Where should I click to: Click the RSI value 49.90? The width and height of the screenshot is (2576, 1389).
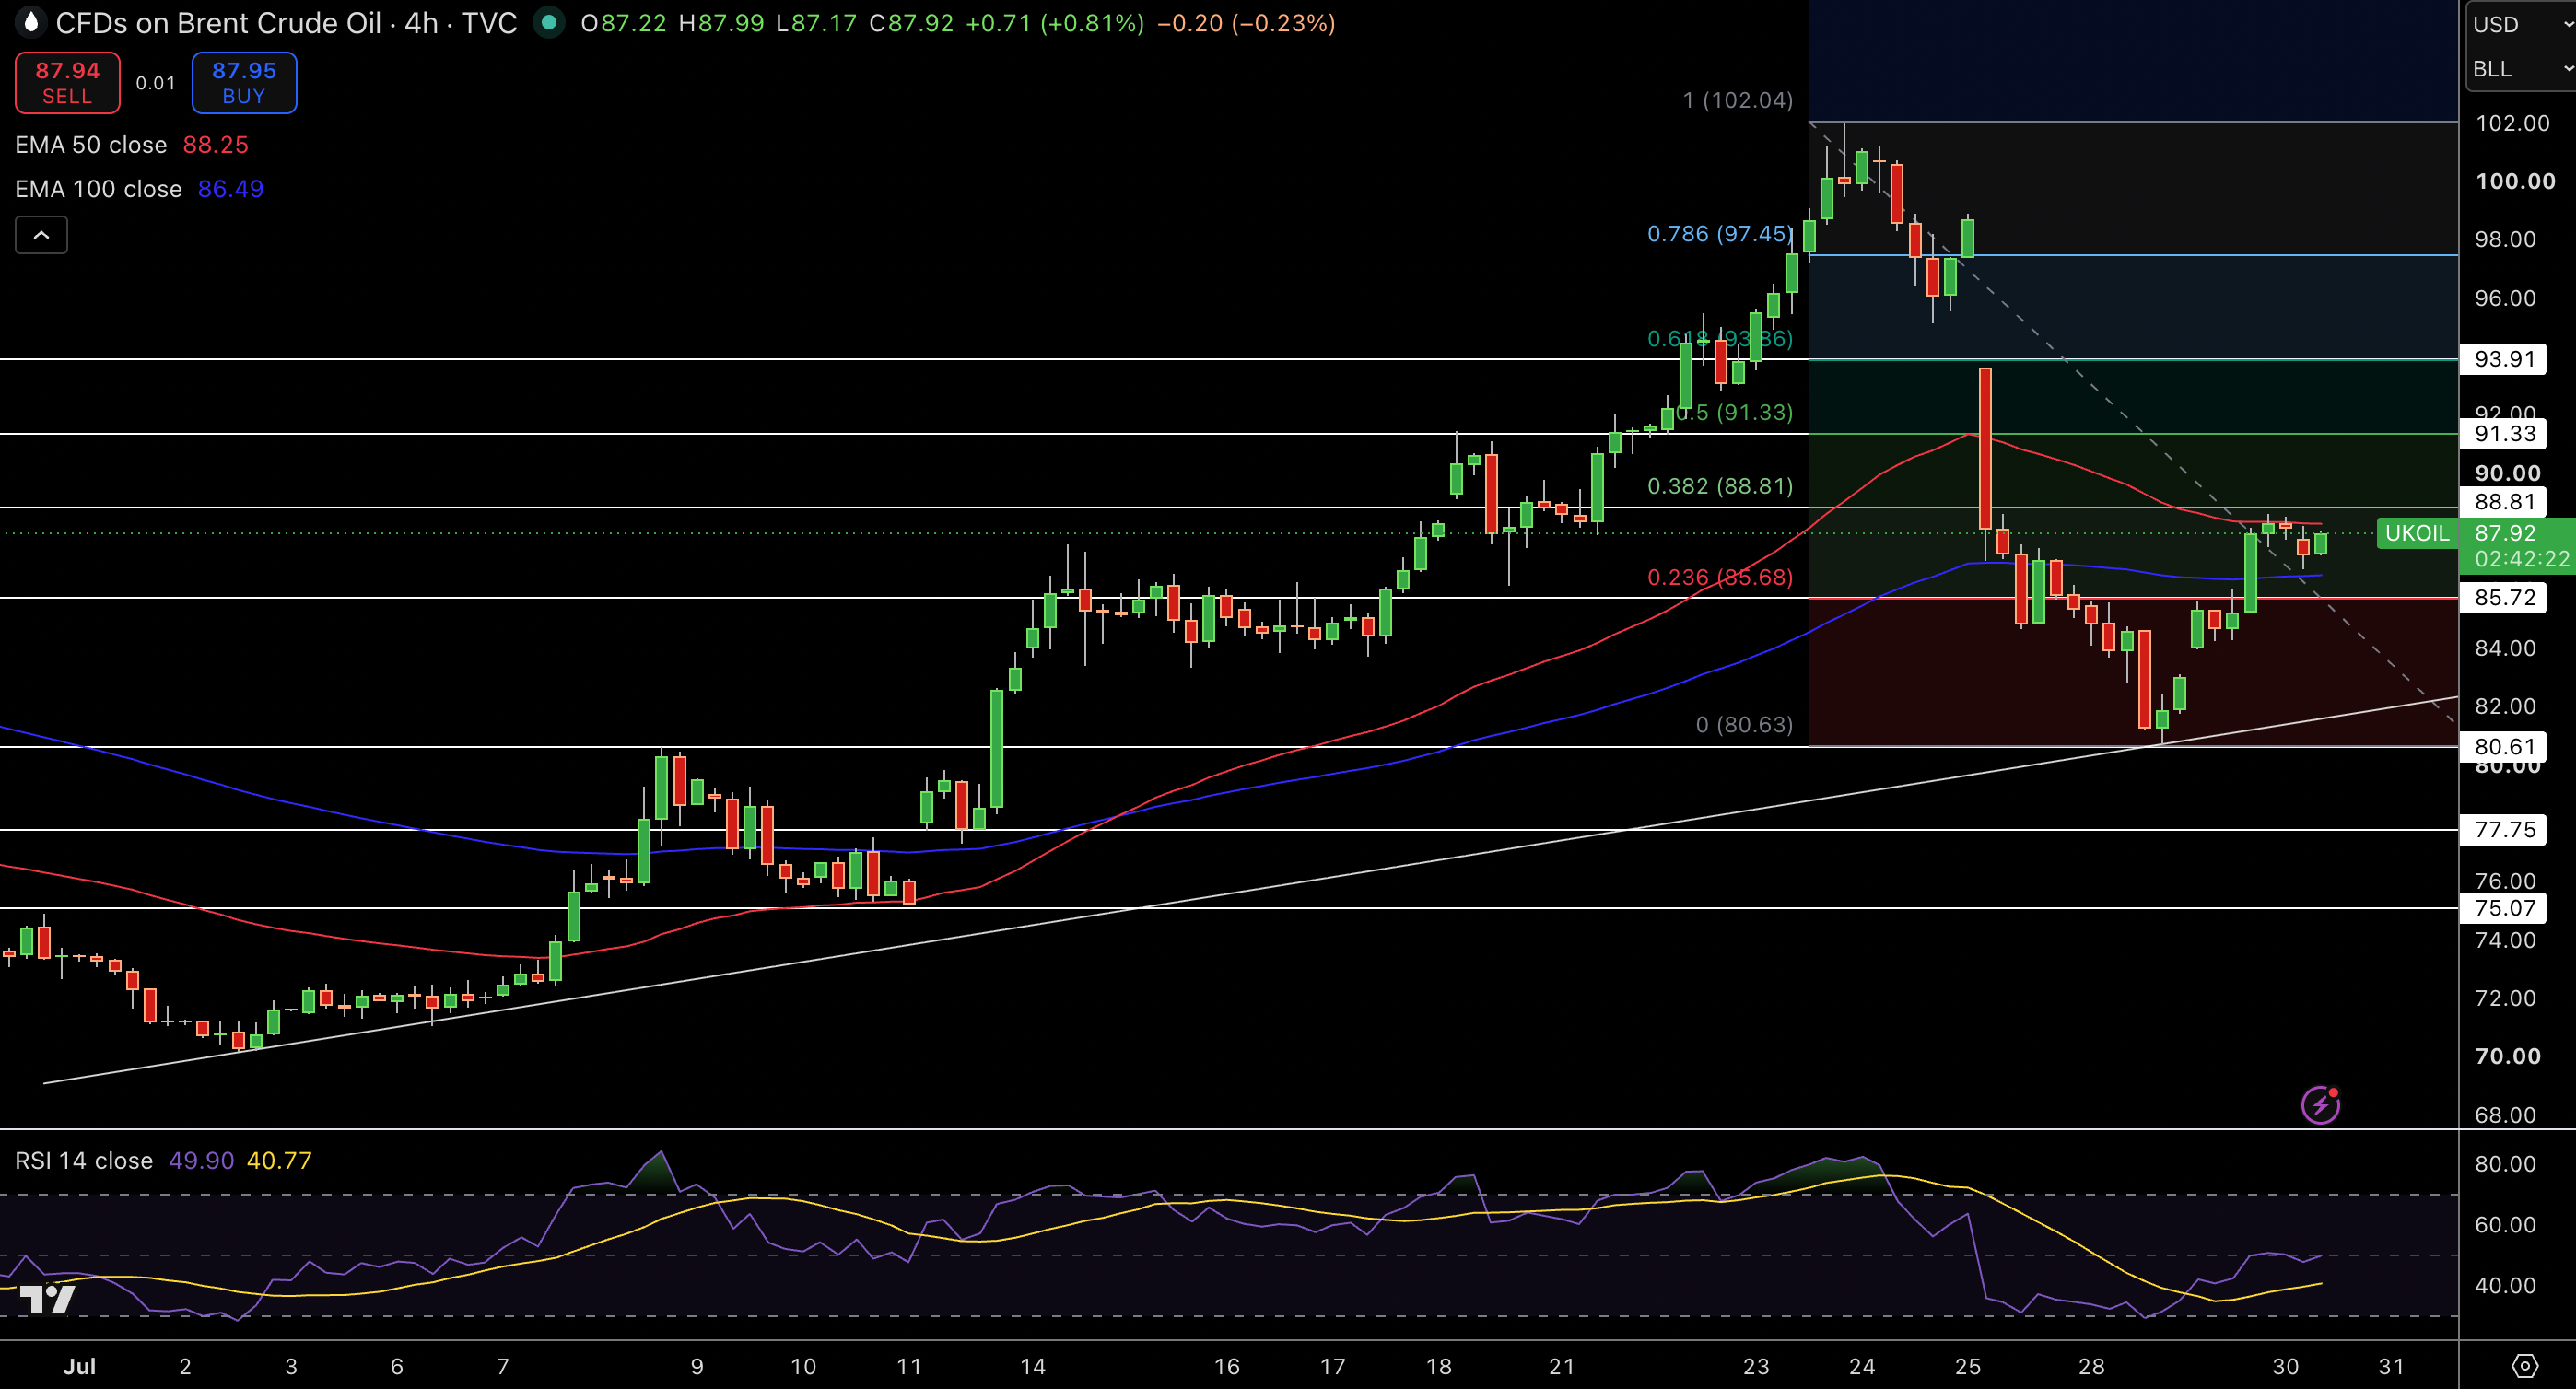pyautogui.click(x=201, y=1161)
